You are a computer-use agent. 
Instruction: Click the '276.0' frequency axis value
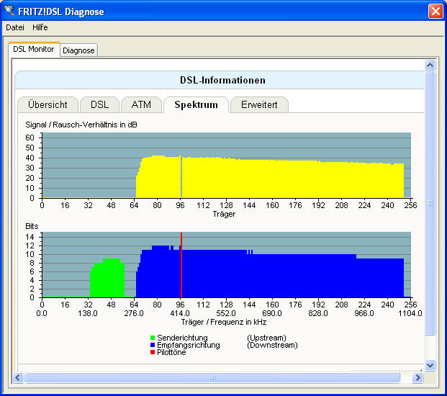point(134,314)
